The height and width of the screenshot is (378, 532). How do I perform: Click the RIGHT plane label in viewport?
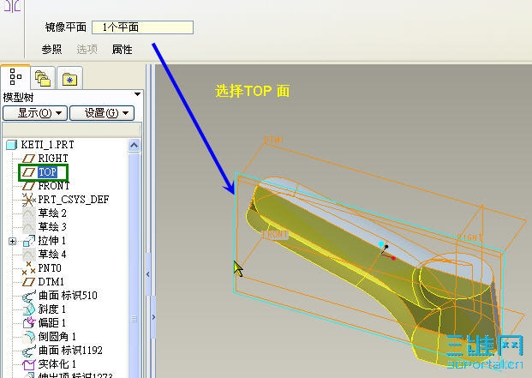point(469,237)
